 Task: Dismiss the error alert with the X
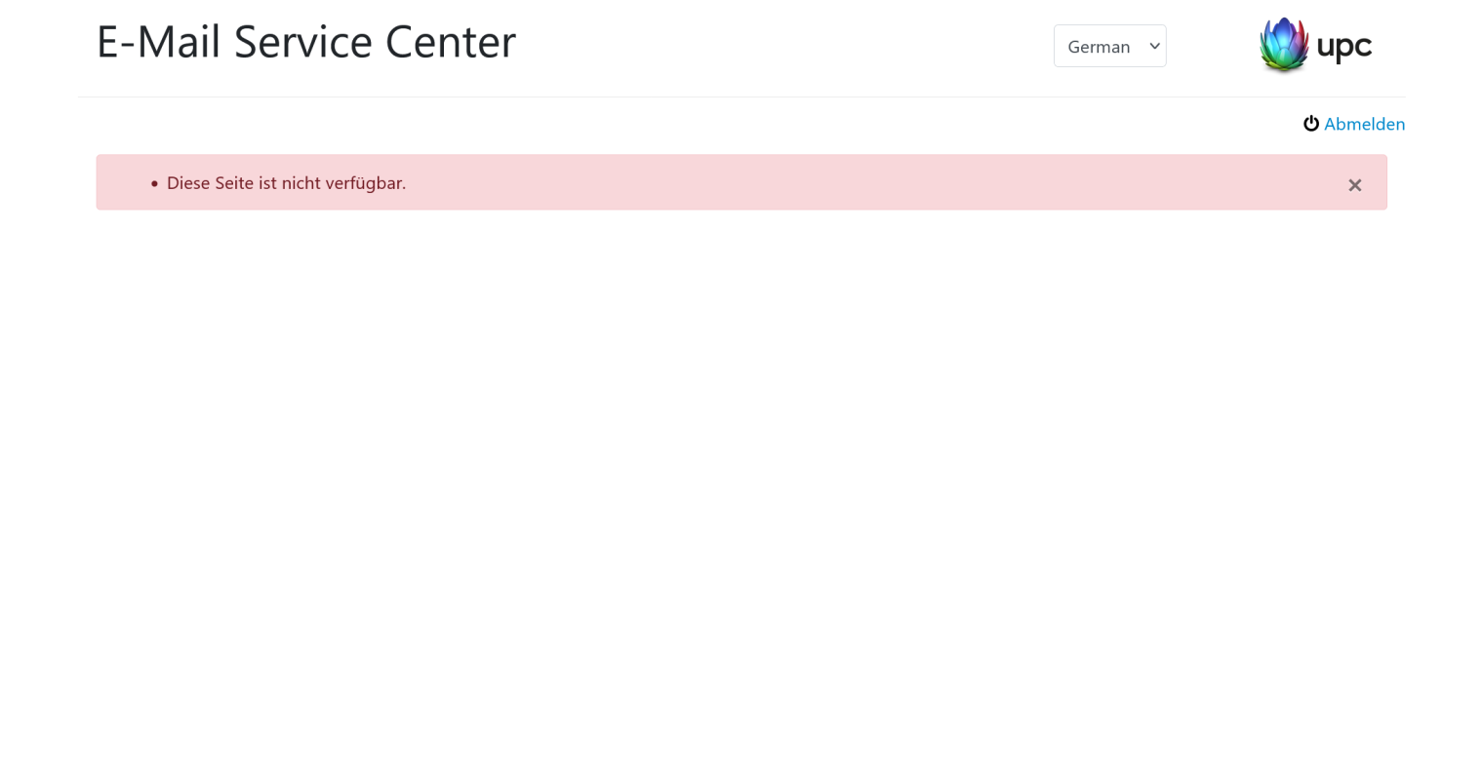point(1354,185)
